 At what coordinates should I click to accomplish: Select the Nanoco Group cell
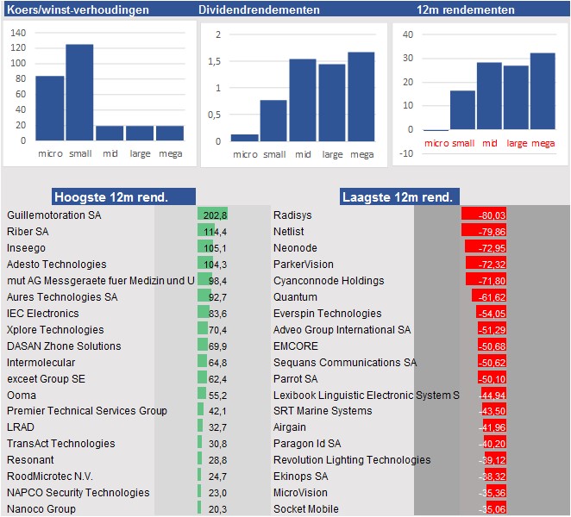point(41,509)
